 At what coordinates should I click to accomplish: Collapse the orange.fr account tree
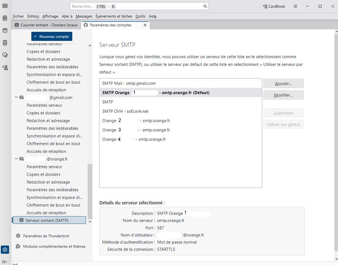(x=16, y=159)
